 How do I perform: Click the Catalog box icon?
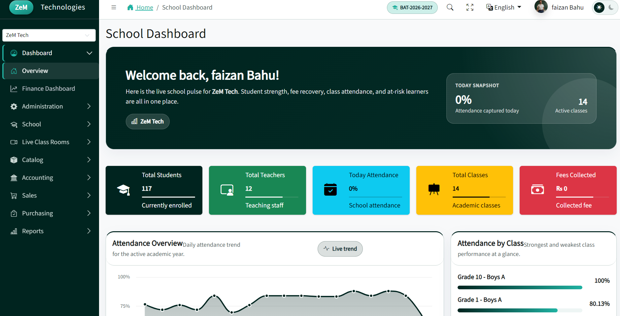pos(14,160)
